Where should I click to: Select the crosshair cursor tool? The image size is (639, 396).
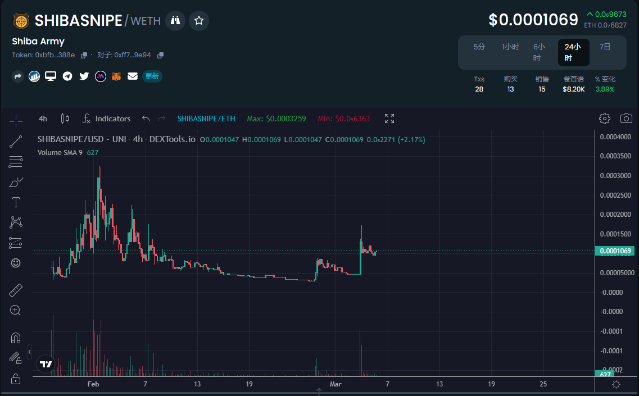pos(16,121)
